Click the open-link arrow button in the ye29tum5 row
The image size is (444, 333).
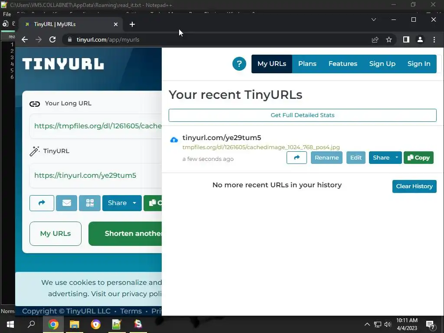(297, 157)
